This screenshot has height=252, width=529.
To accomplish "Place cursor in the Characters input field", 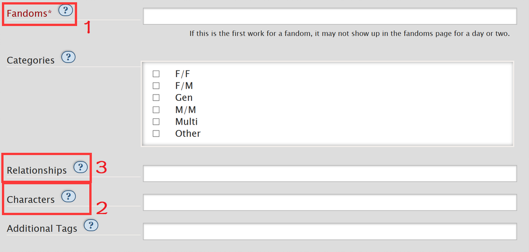I will click(329, 202).
